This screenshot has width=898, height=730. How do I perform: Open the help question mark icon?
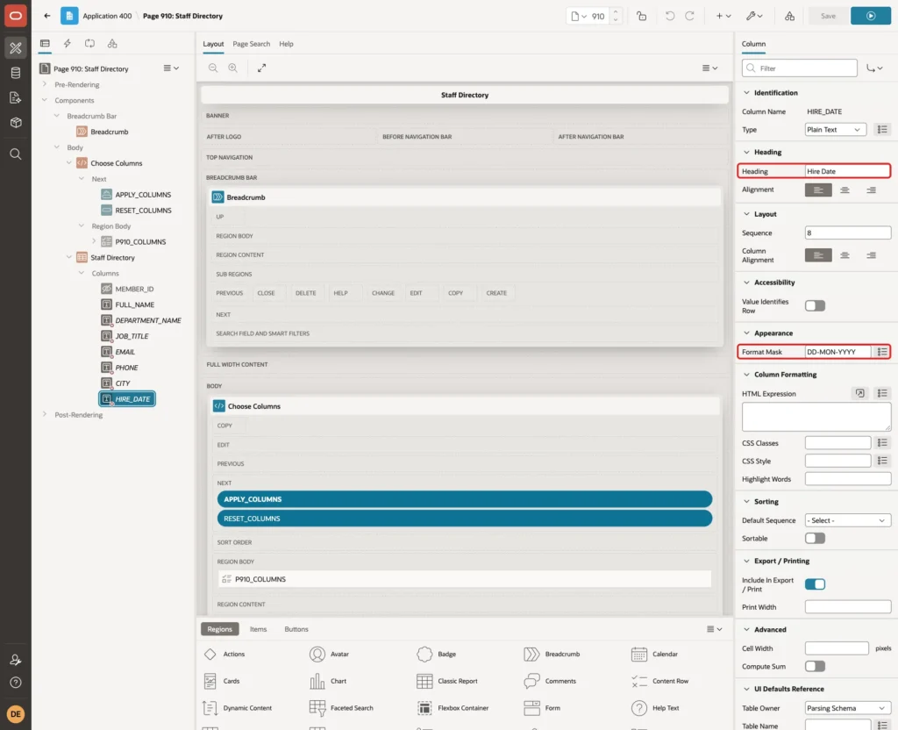pos(16,683)
